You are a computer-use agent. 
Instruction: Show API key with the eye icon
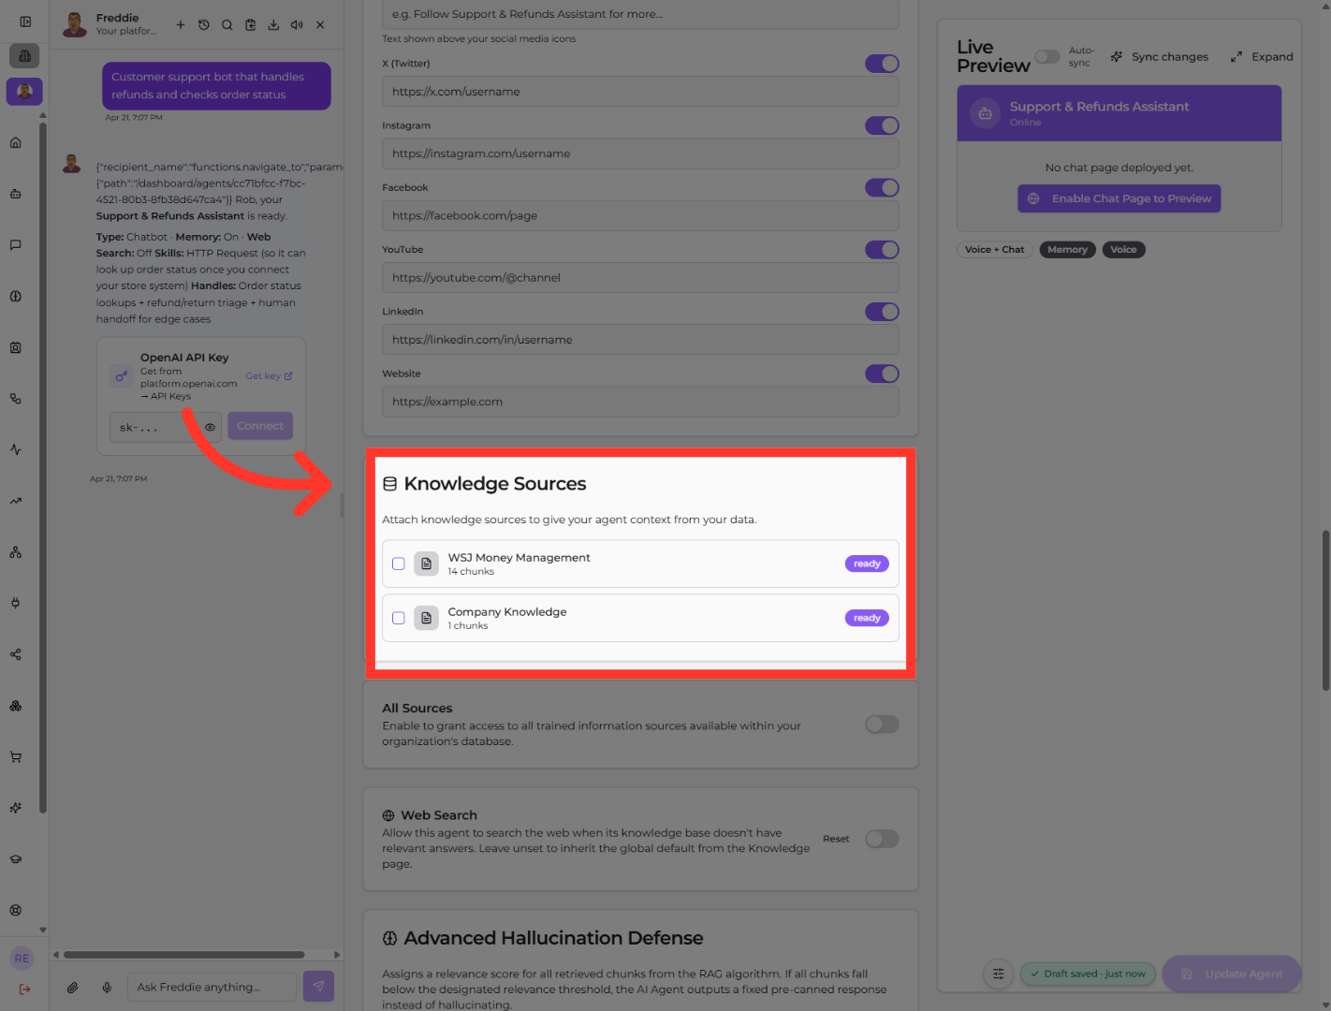pyautogui.click(x=211, y=427)
